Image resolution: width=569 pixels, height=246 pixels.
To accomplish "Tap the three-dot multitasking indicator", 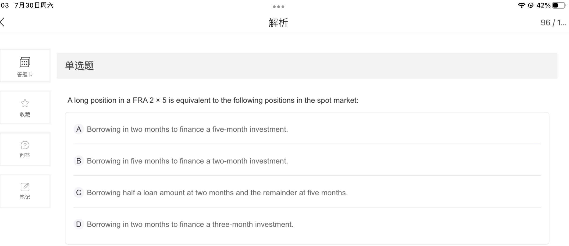I will (x=278, y=7).
